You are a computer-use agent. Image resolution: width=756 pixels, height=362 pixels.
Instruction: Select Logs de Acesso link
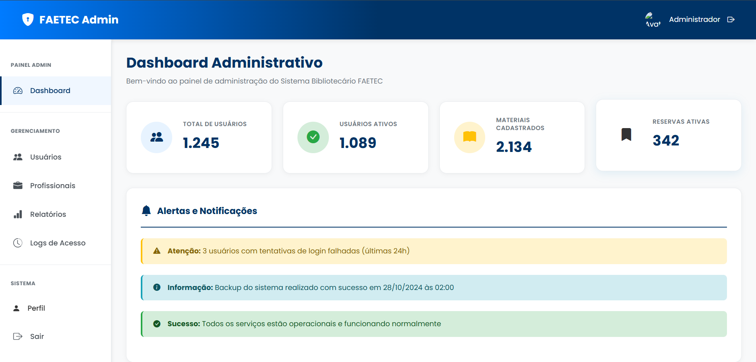point(58,243)
